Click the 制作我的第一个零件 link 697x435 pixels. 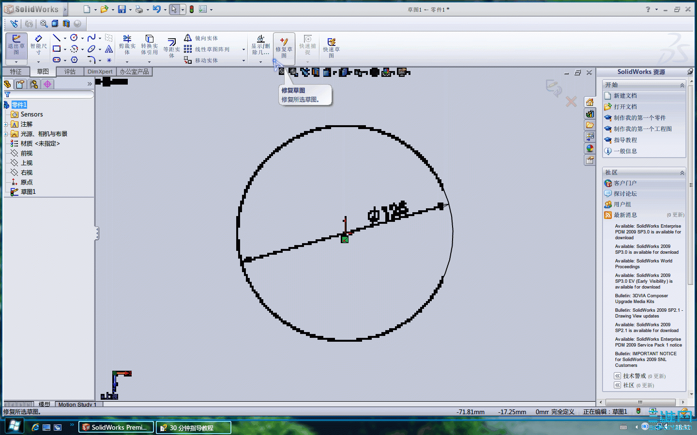pyautogui.click(x=640, y=118)
